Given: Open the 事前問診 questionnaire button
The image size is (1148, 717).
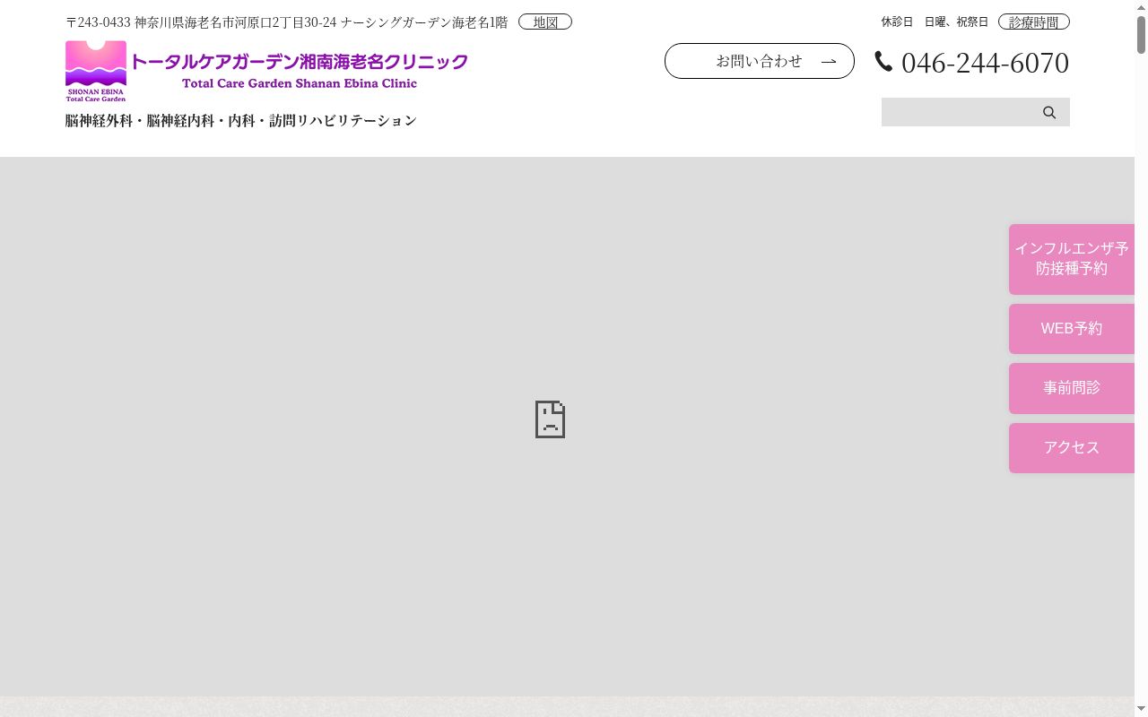Looking at the screenshot, I should point(1072,388).
